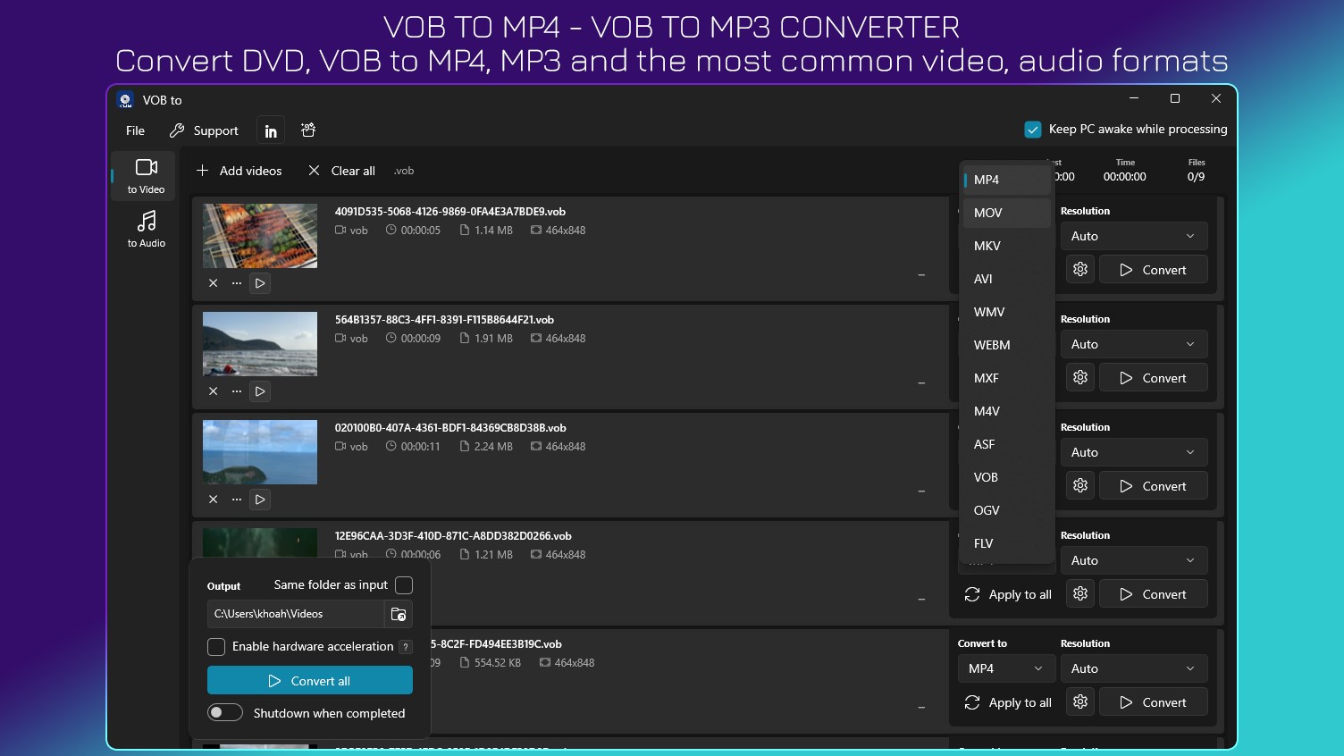Open more options for the 020100B0 video
This screenshot has width=1344, height=756.
236,499
